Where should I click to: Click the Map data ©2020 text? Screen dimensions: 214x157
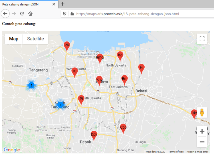click(155, 152)
